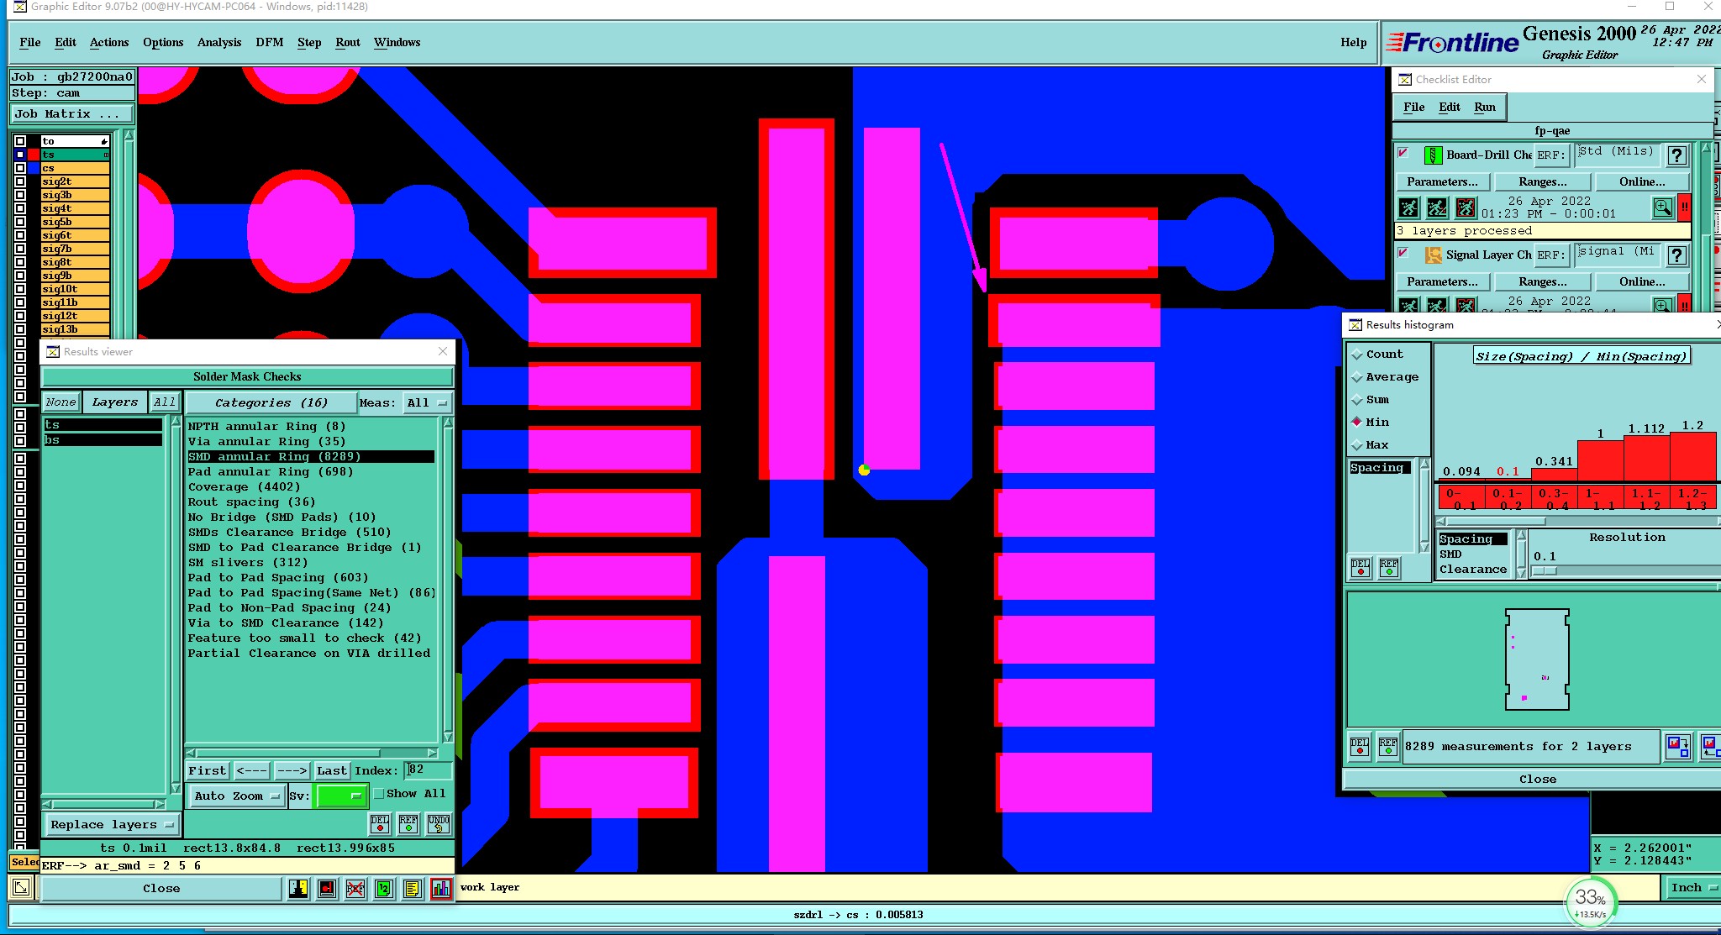Screen dimensions: 1721x935
Task: Click ERF button for Board-Drill check
Action: [x=1551, y=155]
